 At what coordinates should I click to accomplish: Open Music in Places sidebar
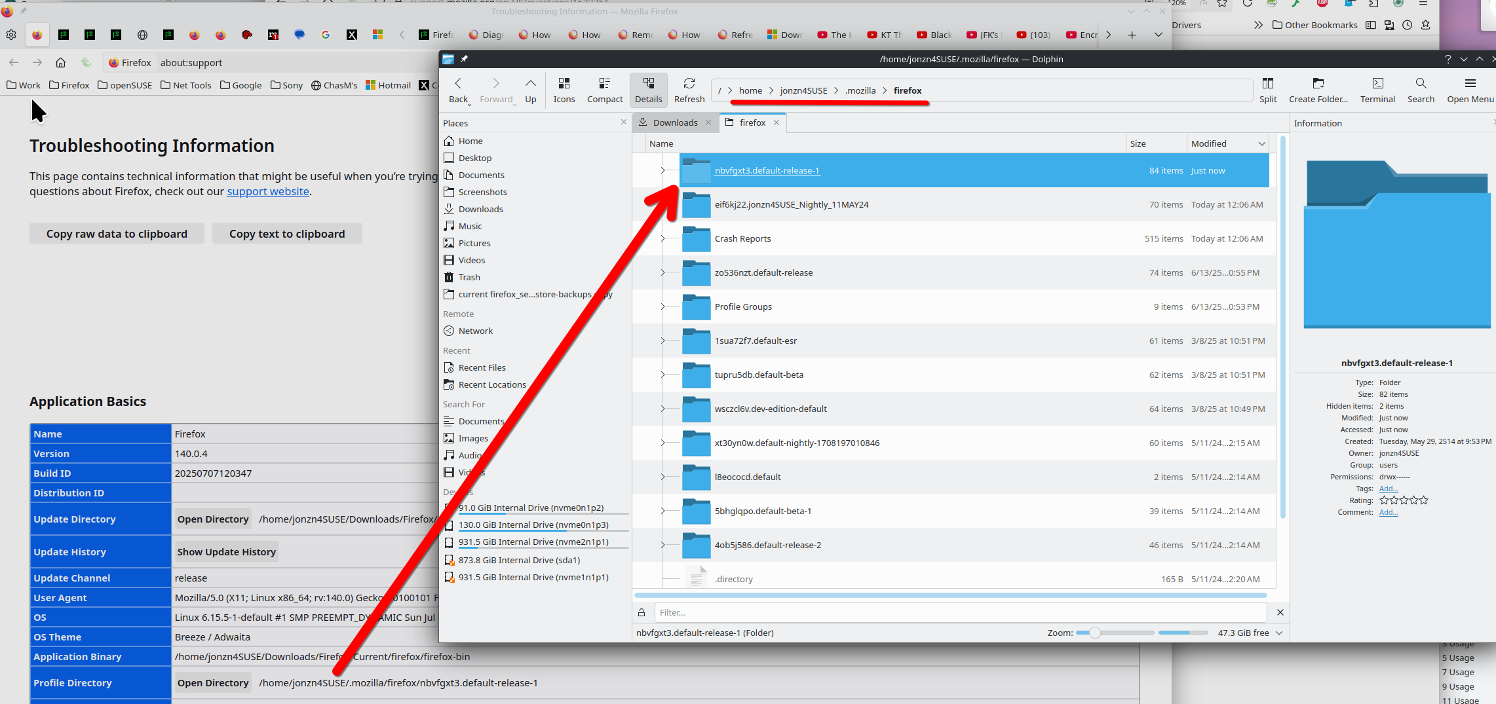click(470, 226)
